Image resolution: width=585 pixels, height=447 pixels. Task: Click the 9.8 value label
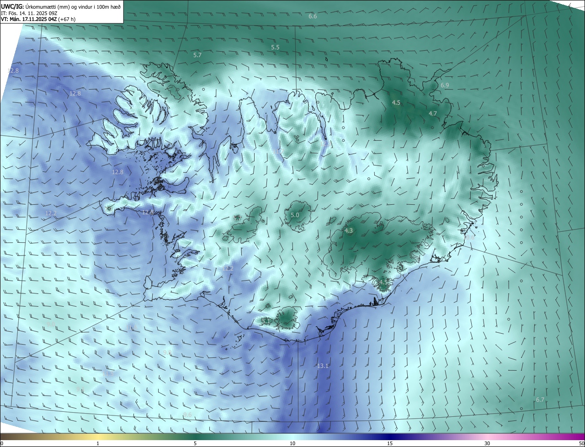pyautogui.click(x=167, y=353)
